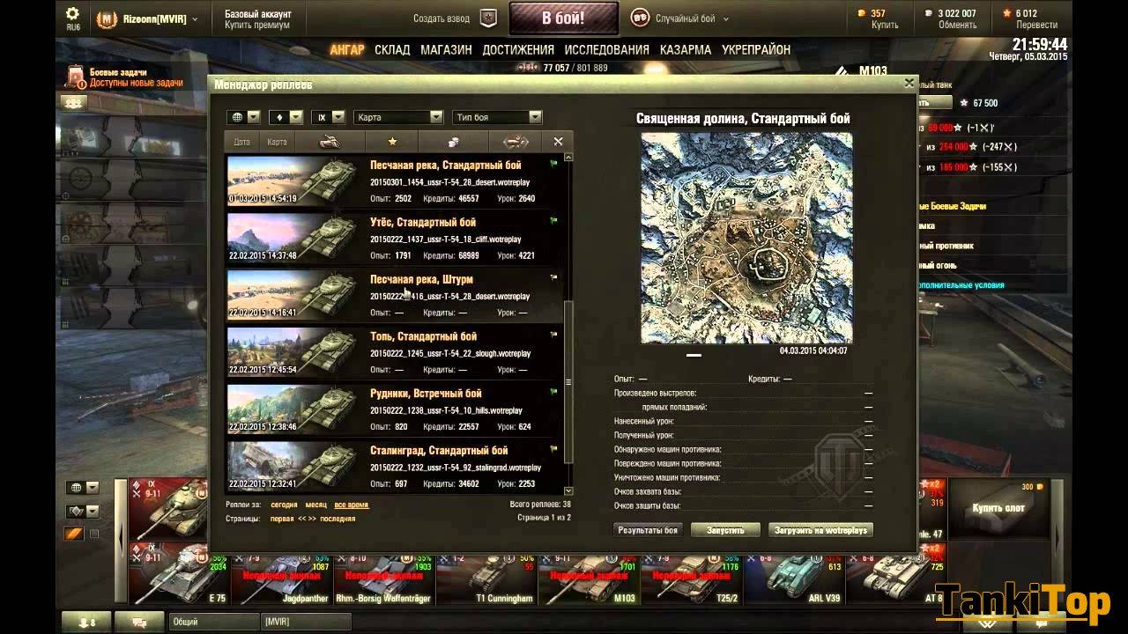The height and width of the screenshot is (634, 1128).
Task: Sort replays by shell damage column
Action: (x=516, y=141)
